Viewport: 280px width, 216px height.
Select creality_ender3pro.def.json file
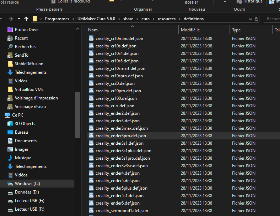(x=121, y=136)
